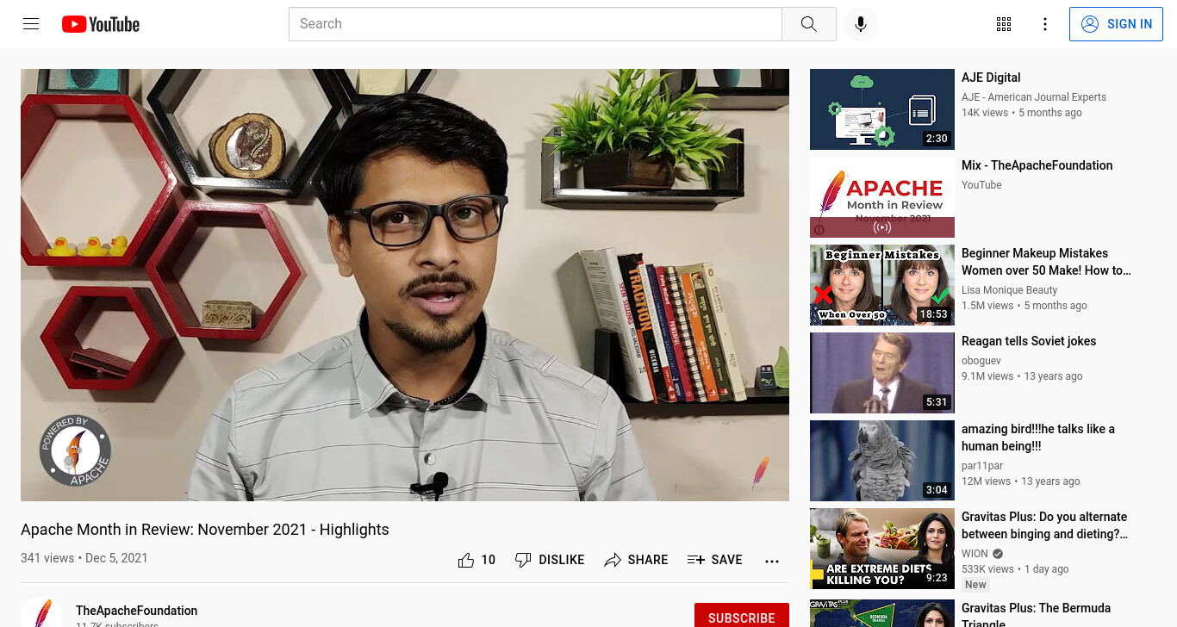Click the search magnifier button
Screen dimensions: 1177x627
point(808,24)
